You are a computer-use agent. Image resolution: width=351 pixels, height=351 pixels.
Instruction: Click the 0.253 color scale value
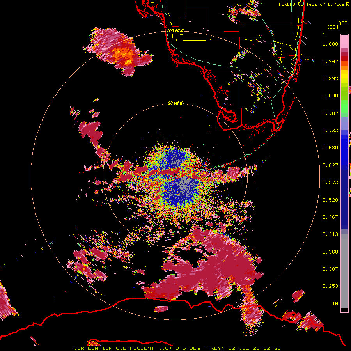click(330, 286)
